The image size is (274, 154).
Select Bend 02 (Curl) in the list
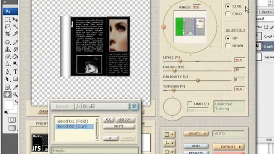point(74,127)
